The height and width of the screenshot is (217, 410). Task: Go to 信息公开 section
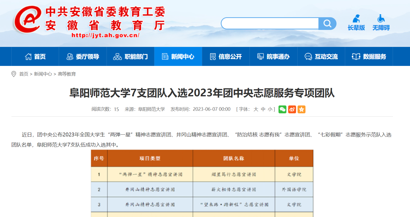pos(226,57)
